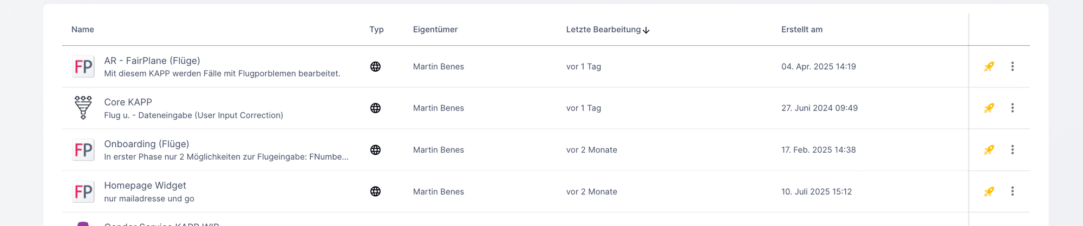
Task: Open three-dot menu for Onboarding (Flüge)
Action: coord(1012,150)
